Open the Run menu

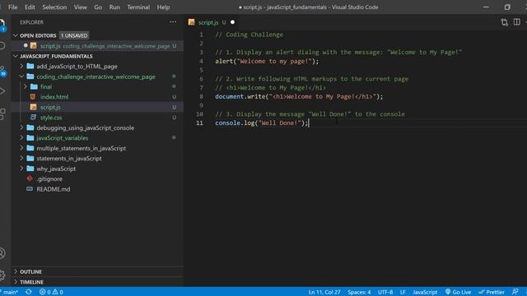(114, 7)
